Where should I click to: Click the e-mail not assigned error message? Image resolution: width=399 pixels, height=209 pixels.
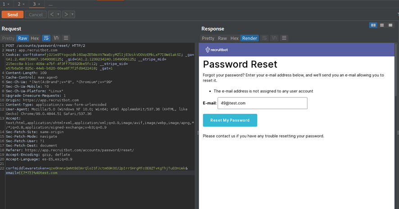click(263, 91)
